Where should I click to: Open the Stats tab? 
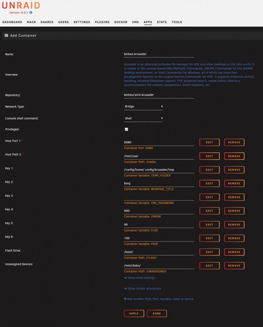point(162,22)
